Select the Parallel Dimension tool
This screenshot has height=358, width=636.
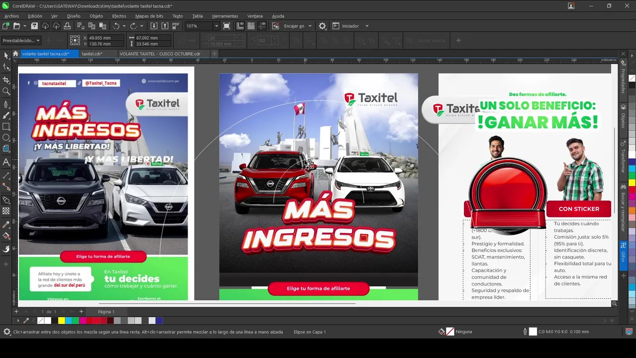[6, 175]
